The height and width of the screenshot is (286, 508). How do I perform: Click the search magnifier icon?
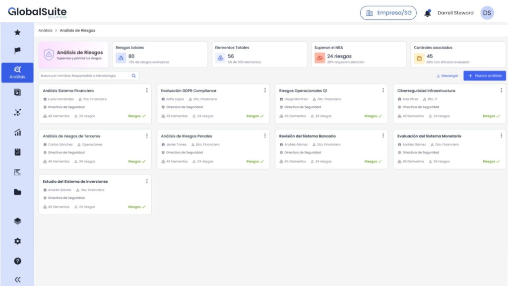[132, 75]
